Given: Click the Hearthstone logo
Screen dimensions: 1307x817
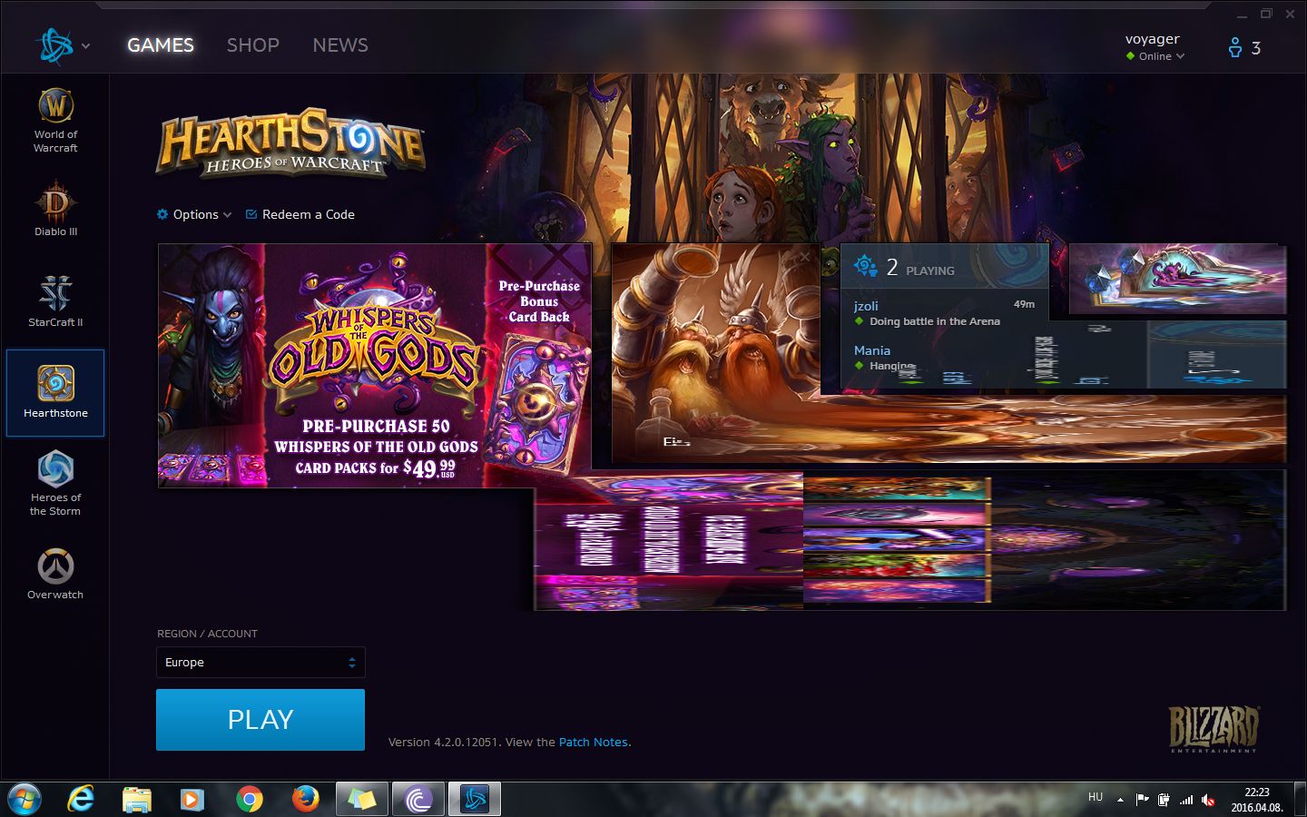Looking at the screenshot, I should tap(291, 143).
